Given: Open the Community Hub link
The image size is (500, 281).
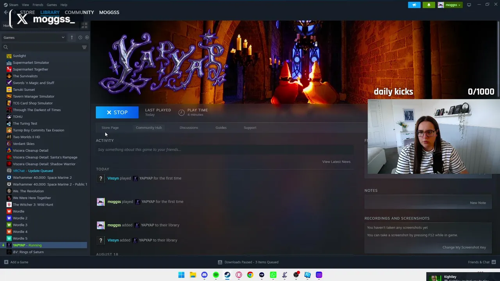Looking at the screenshot, I should (149, 128).
